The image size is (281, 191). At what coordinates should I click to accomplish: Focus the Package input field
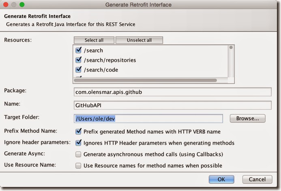coord(173,92)
